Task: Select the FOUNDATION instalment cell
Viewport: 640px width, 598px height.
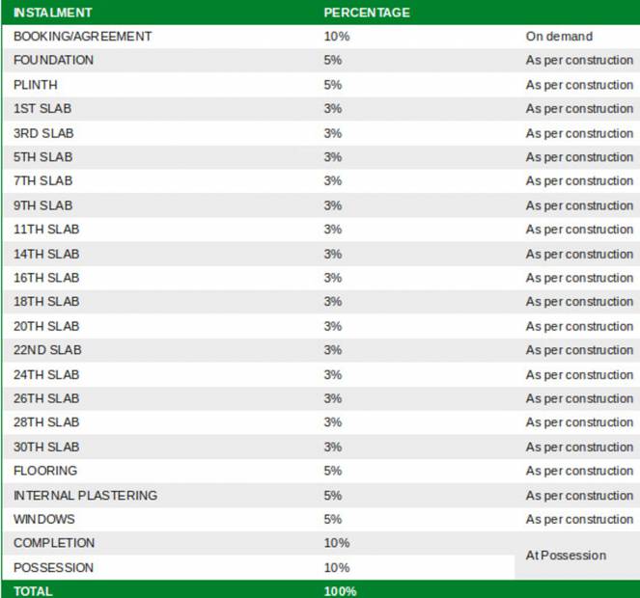Action: (54, 61)
